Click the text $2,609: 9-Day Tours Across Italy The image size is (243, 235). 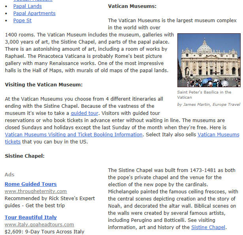pos(45,231)
